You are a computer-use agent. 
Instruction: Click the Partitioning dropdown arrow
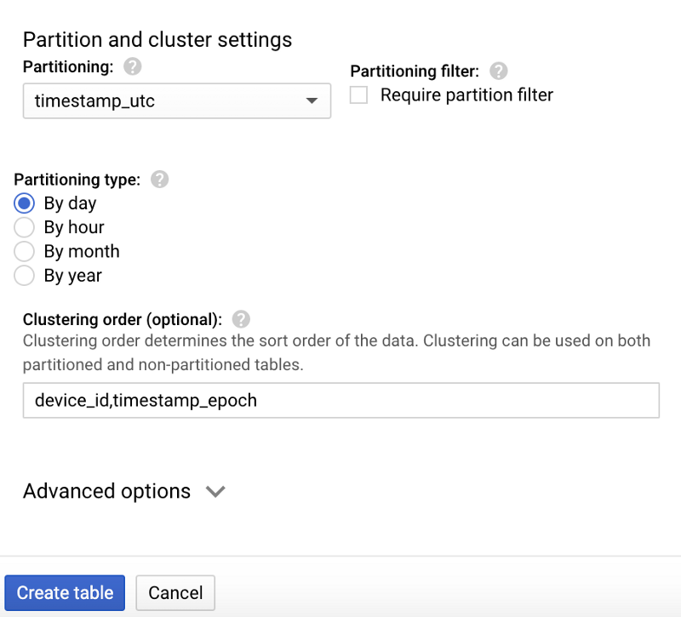(311, 101)
